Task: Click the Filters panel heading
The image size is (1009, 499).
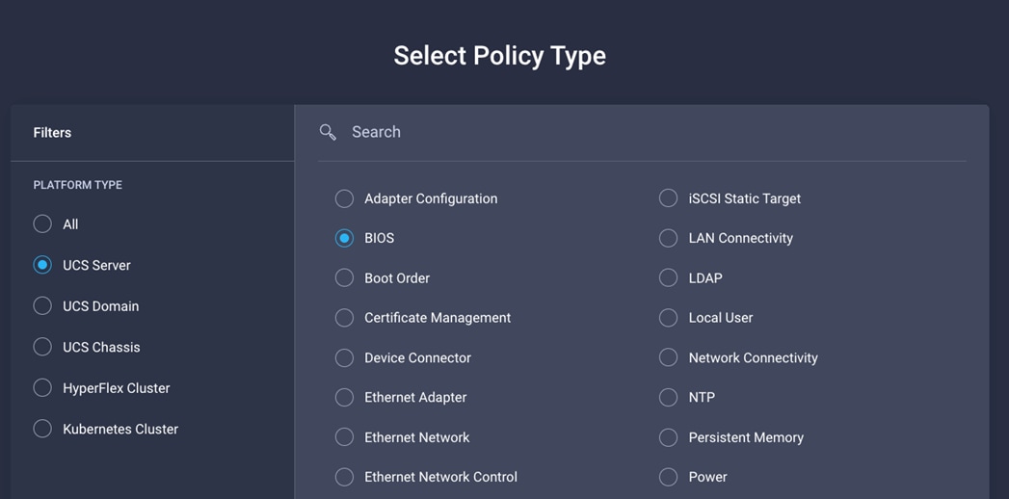Action: [x=52, y=133]
